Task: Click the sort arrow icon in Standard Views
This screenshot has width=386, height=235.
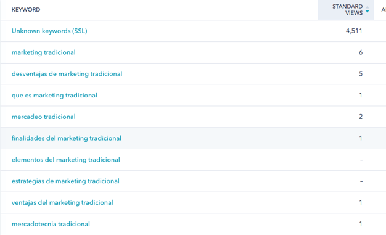Action: 368,10
